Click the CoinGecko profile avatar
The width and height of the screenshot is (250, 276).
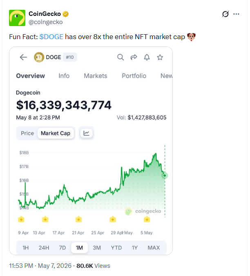[x=17, y=18]
